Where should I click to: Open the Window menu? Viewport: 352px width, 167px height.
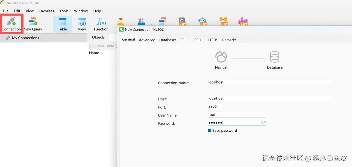[81, 11]
